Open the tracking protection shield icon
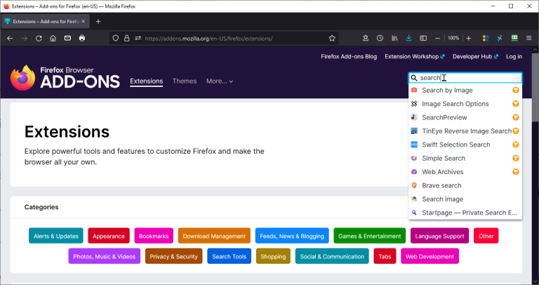This screenshot has height=285, width=539. 116,39
